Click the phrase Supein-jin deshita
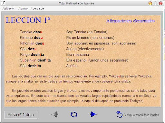 coord(35,60)
